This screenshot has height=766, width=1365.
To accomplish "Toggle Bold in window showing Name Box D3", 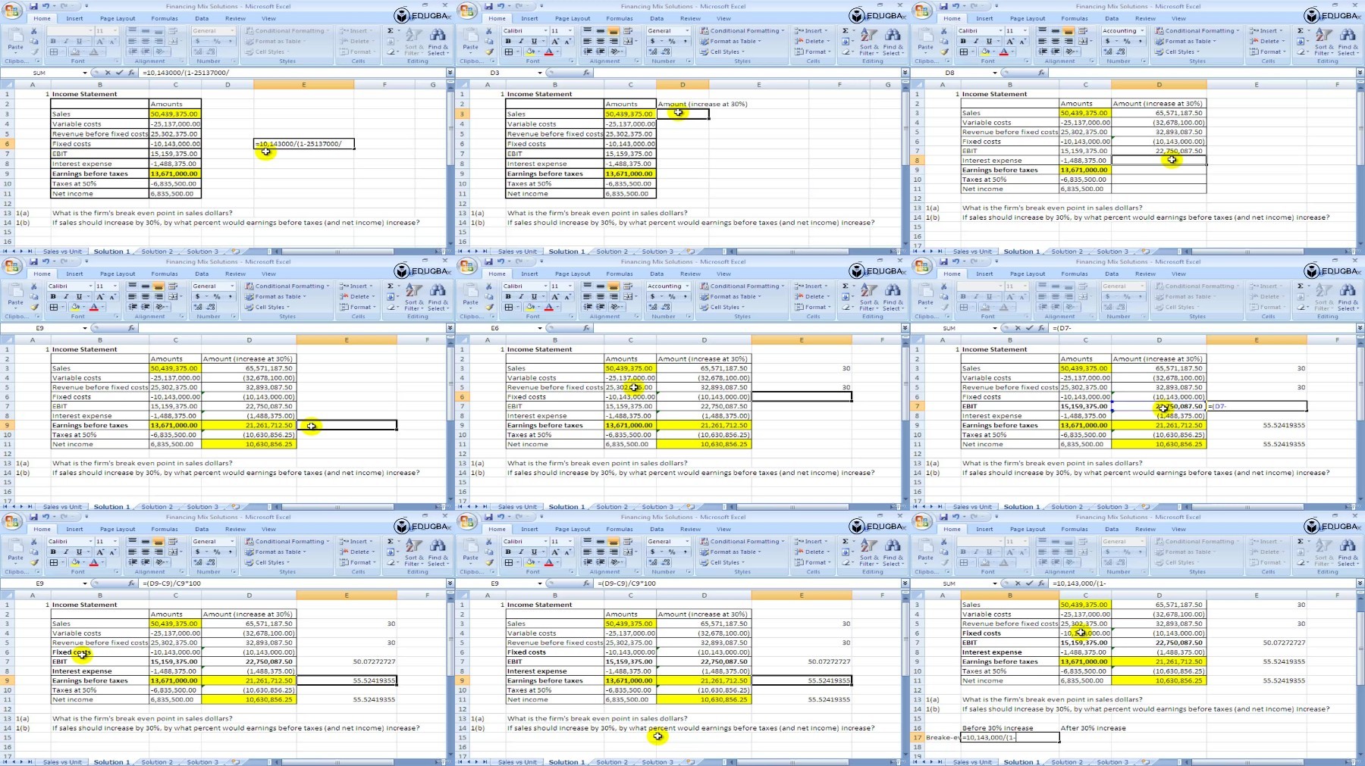I will [508, 42].
